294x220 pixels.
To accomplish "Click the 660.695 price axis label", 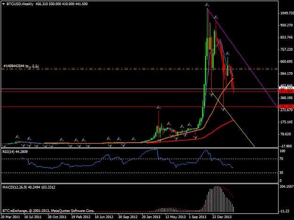I will pyautogui.click(x=286, y=61).
